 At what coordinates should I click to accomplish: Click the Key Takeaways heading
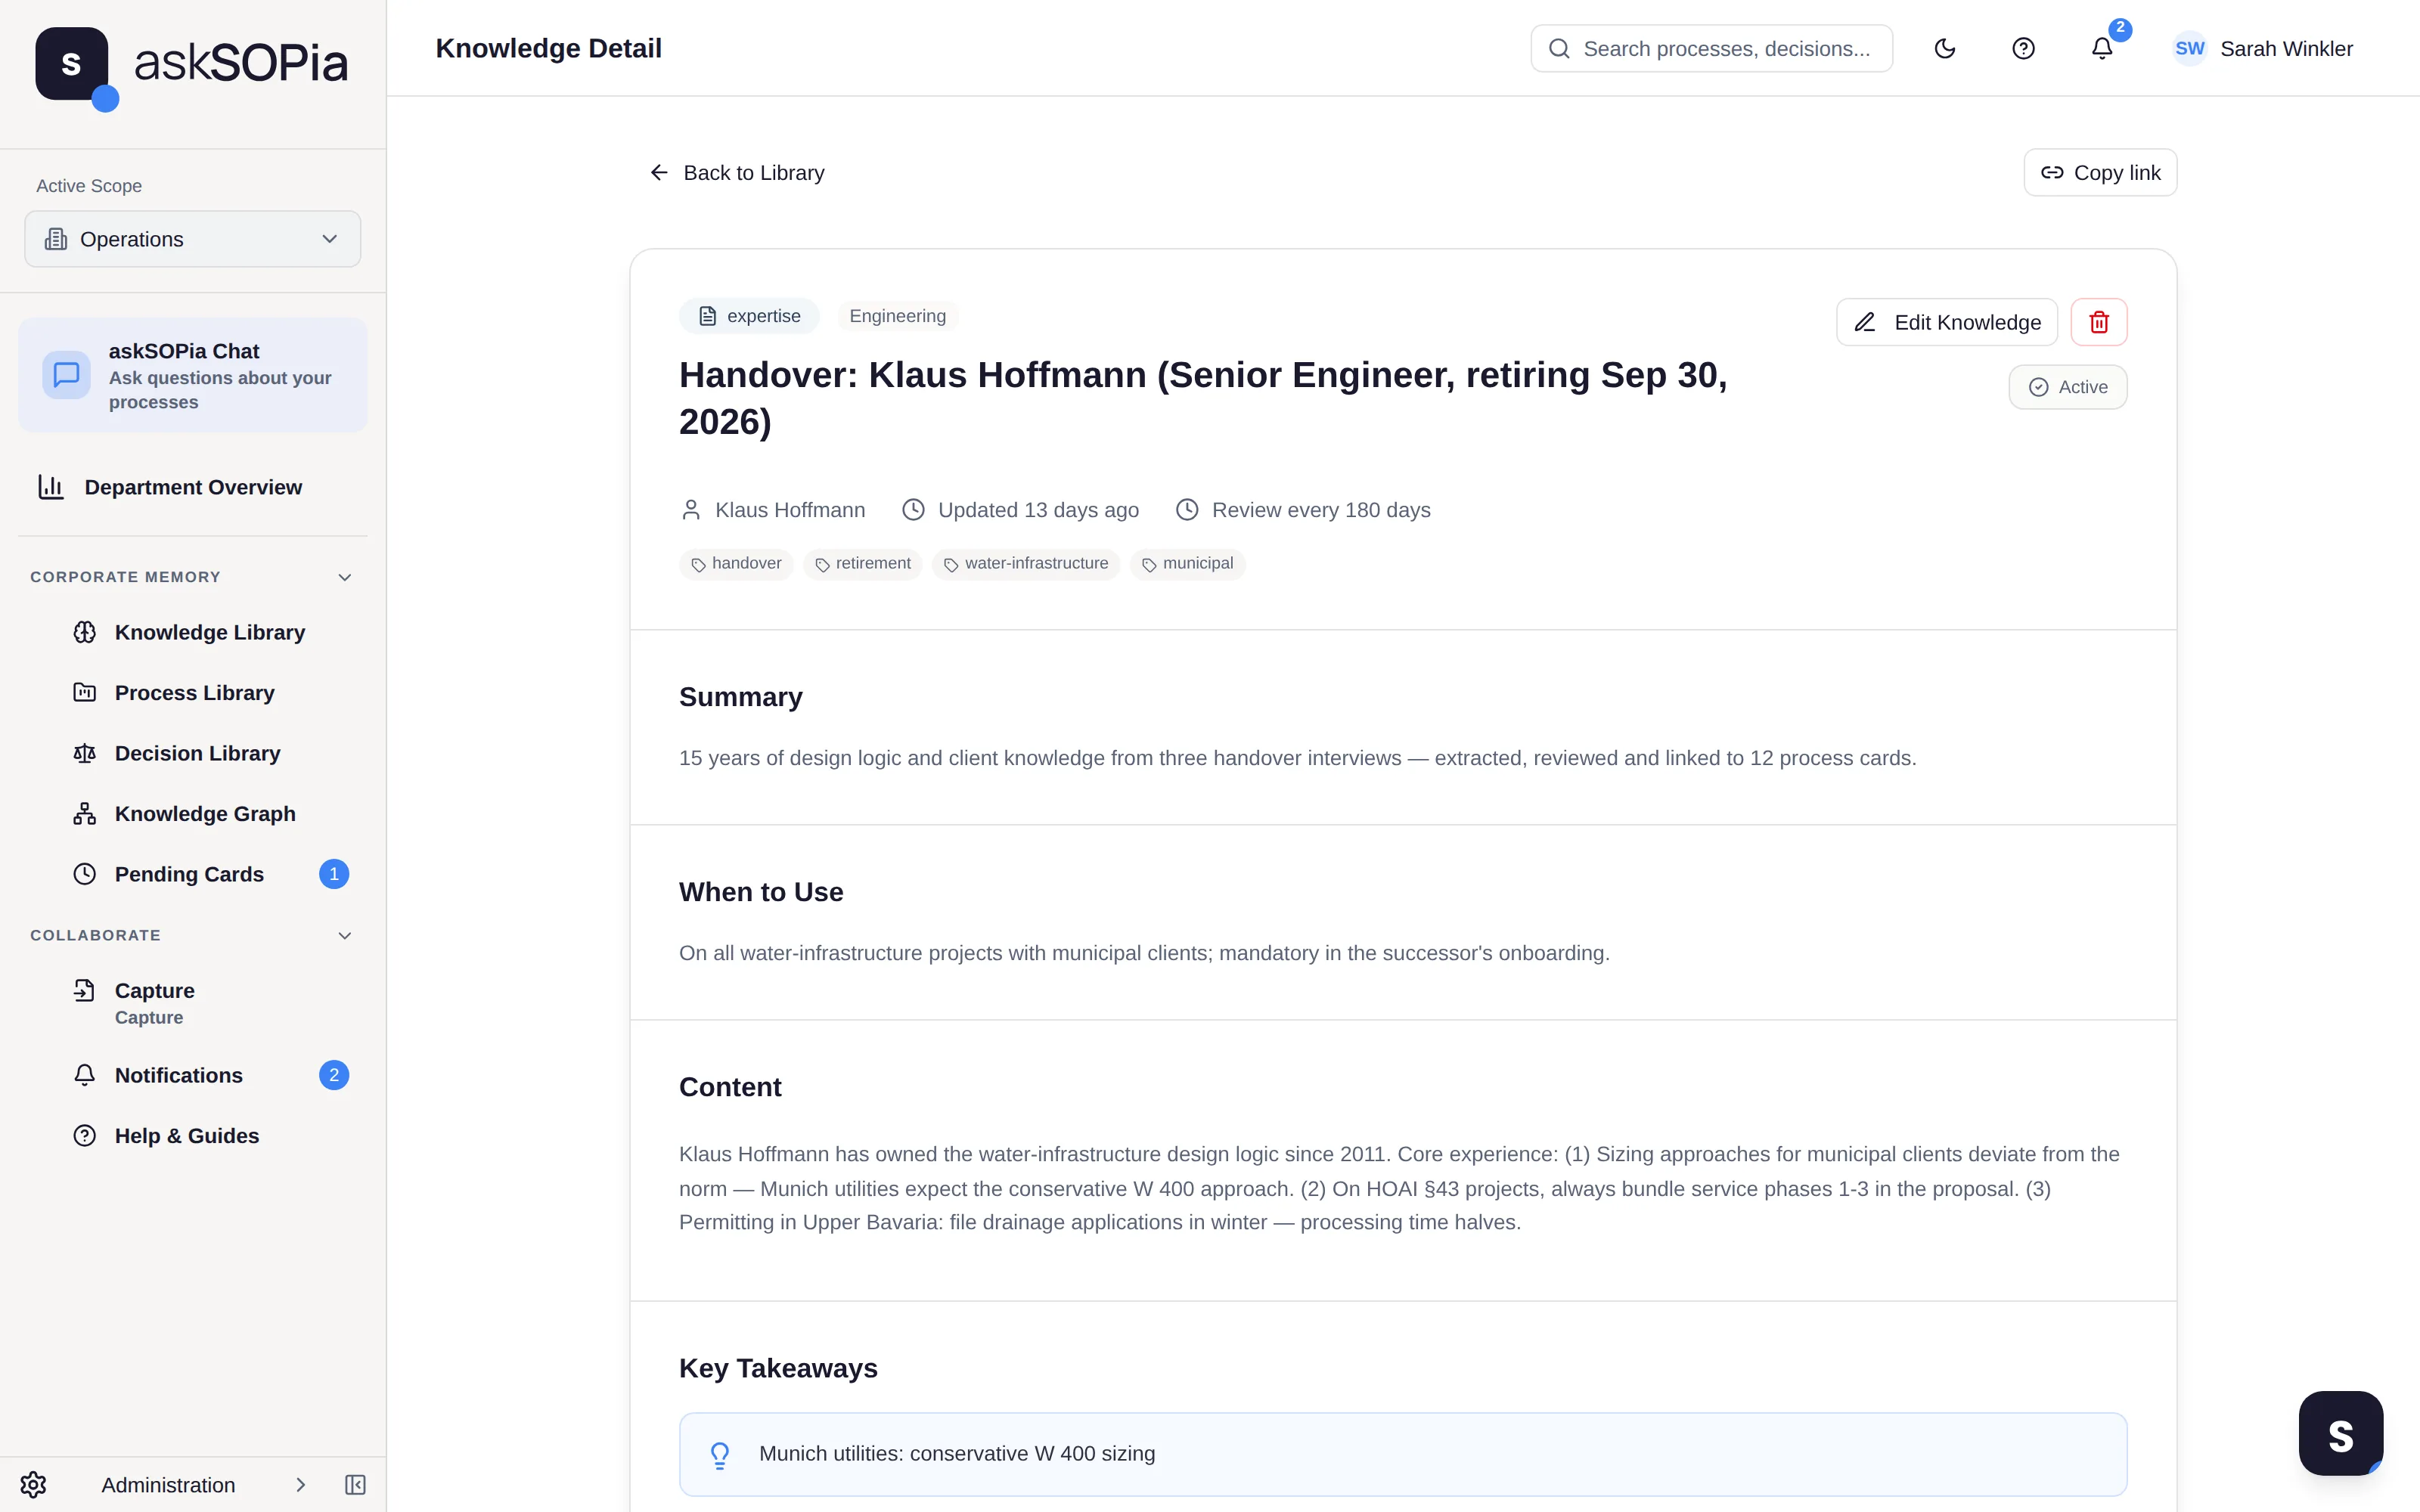pyautogui.click(x=778, y=1368)
